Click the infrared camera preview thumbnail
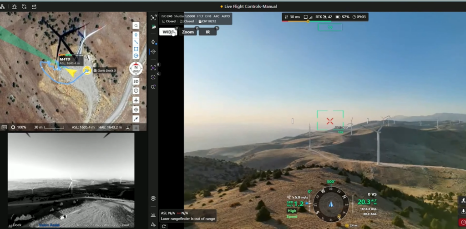Image resolution: width=466 pixels, height=229 pixels. [71, 179]
